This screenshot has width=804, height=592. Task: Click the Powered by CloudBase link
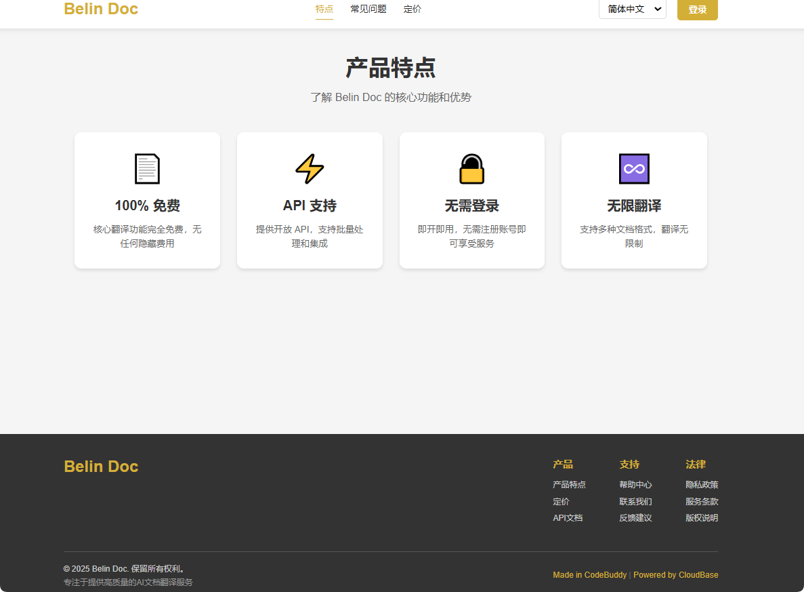pos(676,575)
